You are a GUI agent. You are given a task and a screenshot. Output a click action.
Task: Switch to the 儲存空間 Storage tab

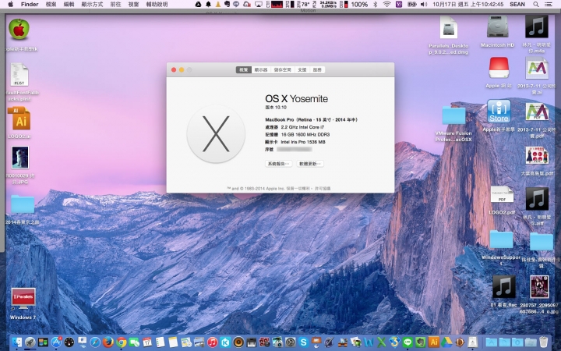pos(283,70)
